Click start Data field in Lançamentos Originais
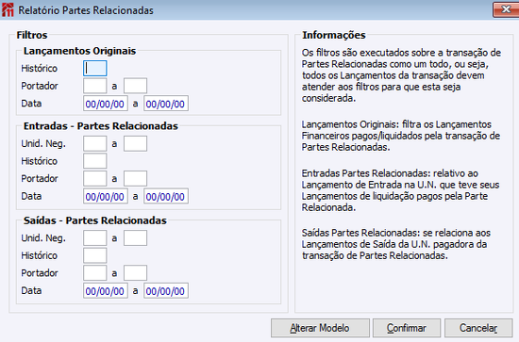This screenshot has width=519, height=342. [106, 104]
